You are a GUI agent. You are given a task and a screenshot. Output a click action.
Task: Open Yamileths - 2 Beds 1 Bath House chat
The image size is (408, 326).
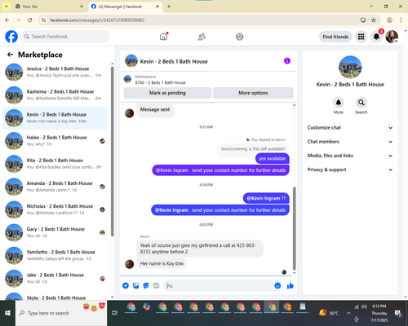(55, 255)
